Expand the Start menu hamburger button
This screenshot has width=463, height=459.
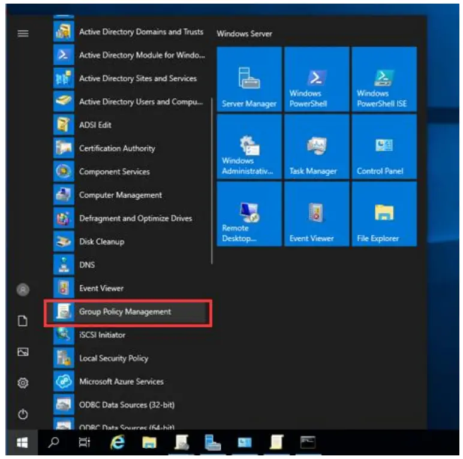point(23,34)
